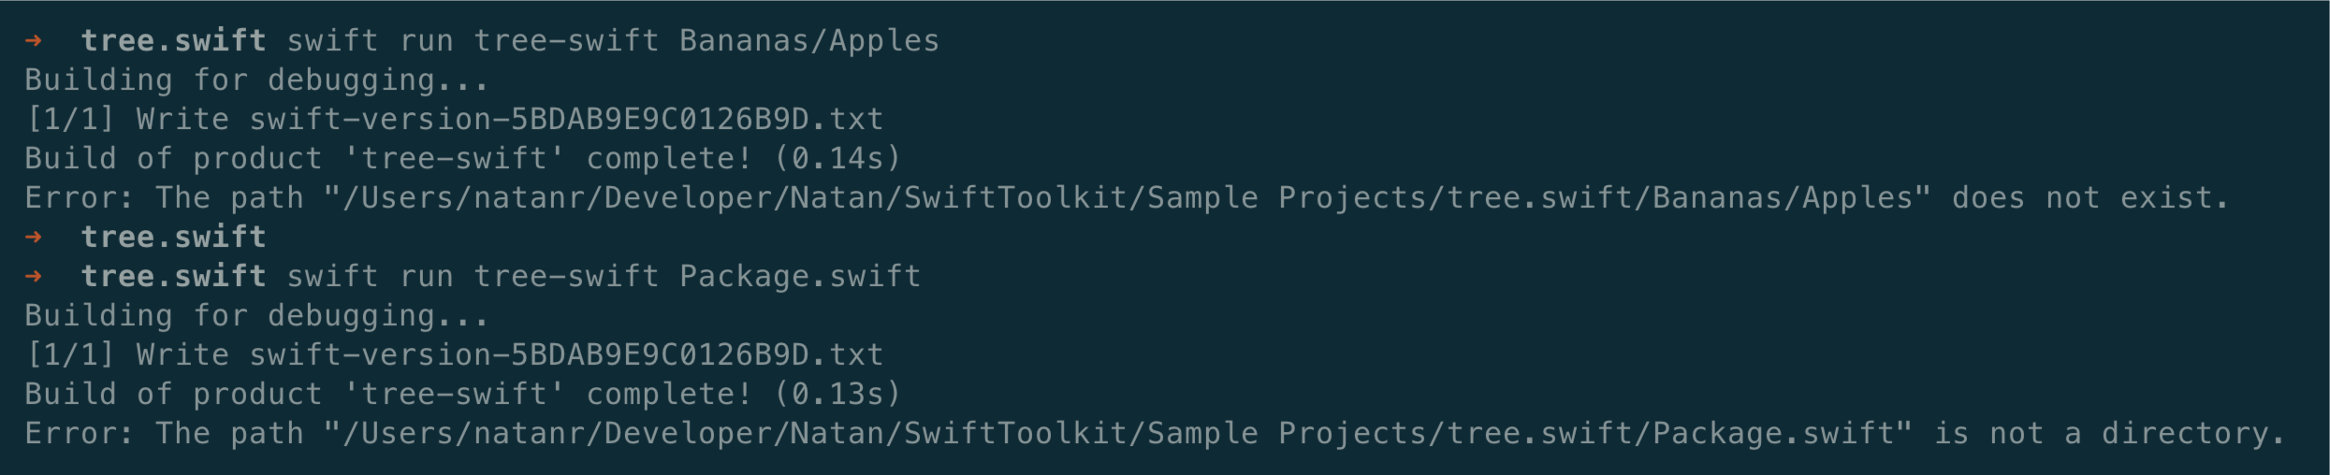The image size is (2330, 475).
Task: Click the first "Building for debugging..." line
Action: [256, 80]
